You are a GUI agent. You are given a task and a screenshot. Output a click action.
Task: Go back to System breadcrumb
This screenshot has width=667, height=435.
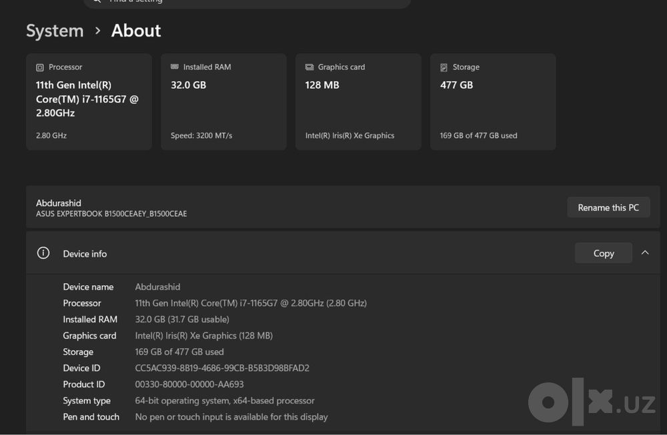(x=55, y=31)
